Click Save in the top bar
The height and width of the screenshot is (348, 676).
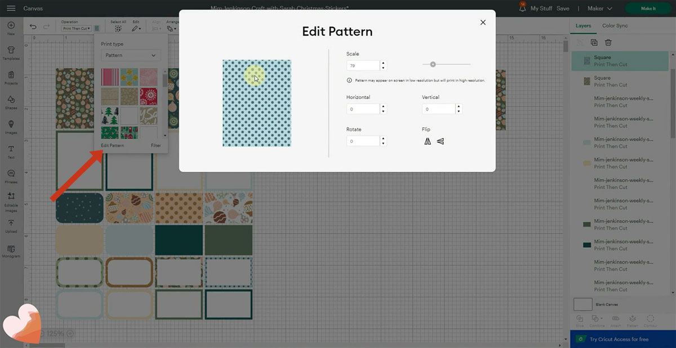coord(563,8)
